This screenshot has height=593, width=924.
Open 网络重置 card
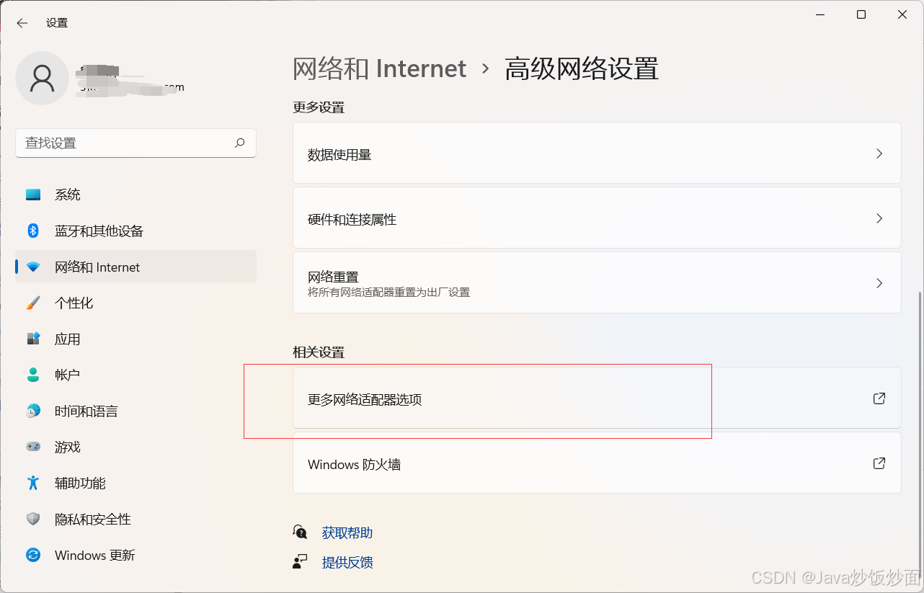coord(597,282)
